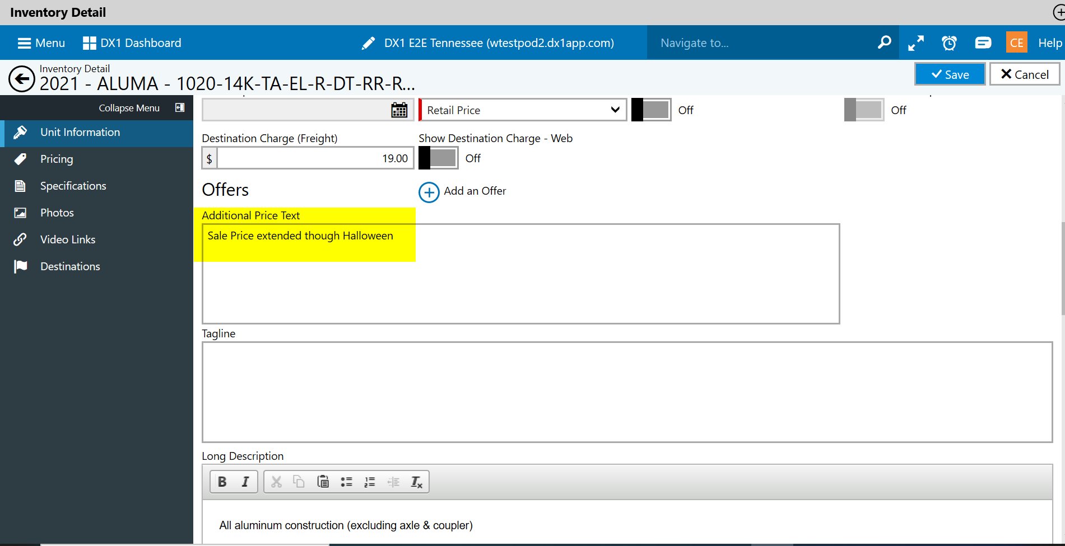Click the Specifications document icon
The height and width of the screenshot is (546, 1065).
pyautogui.click(x=20, y=186)
